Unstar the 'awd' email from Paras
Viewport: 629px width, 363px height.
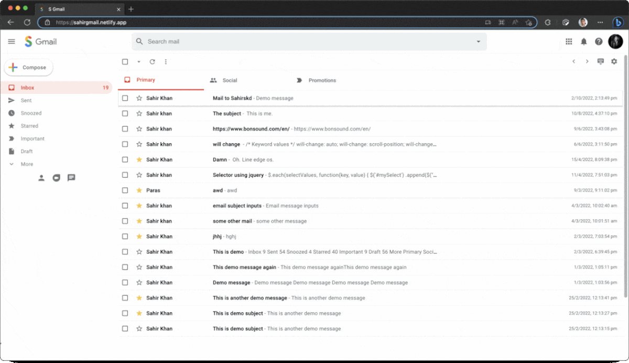point(139,190)
